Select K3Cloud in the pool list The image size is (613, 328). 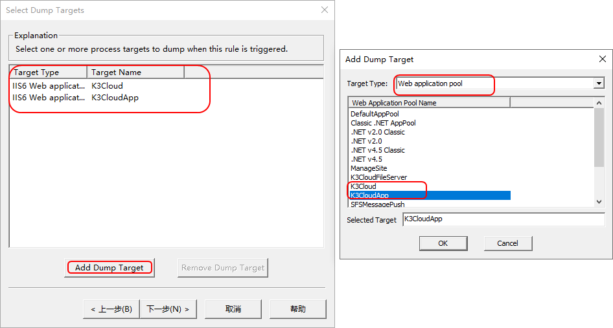click(x=363, y=186)
